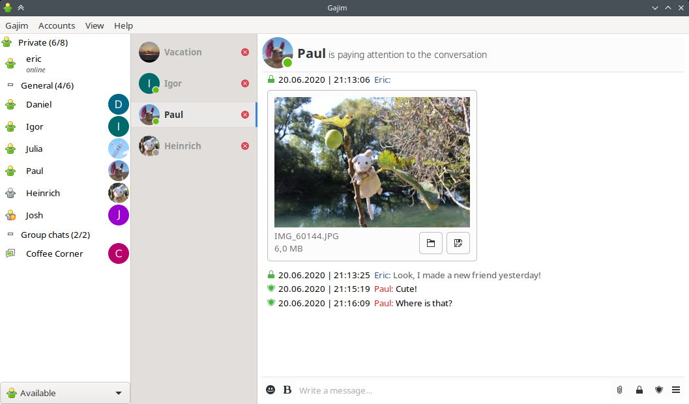
Task: Click the shield trust icon in message bar
Action: (x=658, y=390)
